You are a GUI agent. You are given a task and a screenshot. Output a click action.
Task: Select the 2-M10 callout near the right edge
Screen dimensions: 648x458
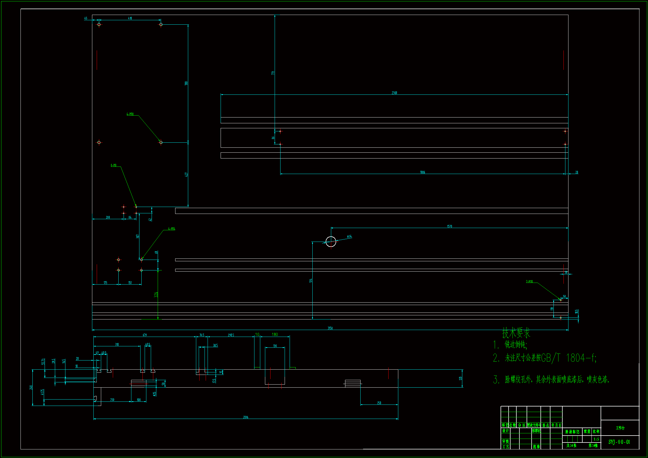529,281
